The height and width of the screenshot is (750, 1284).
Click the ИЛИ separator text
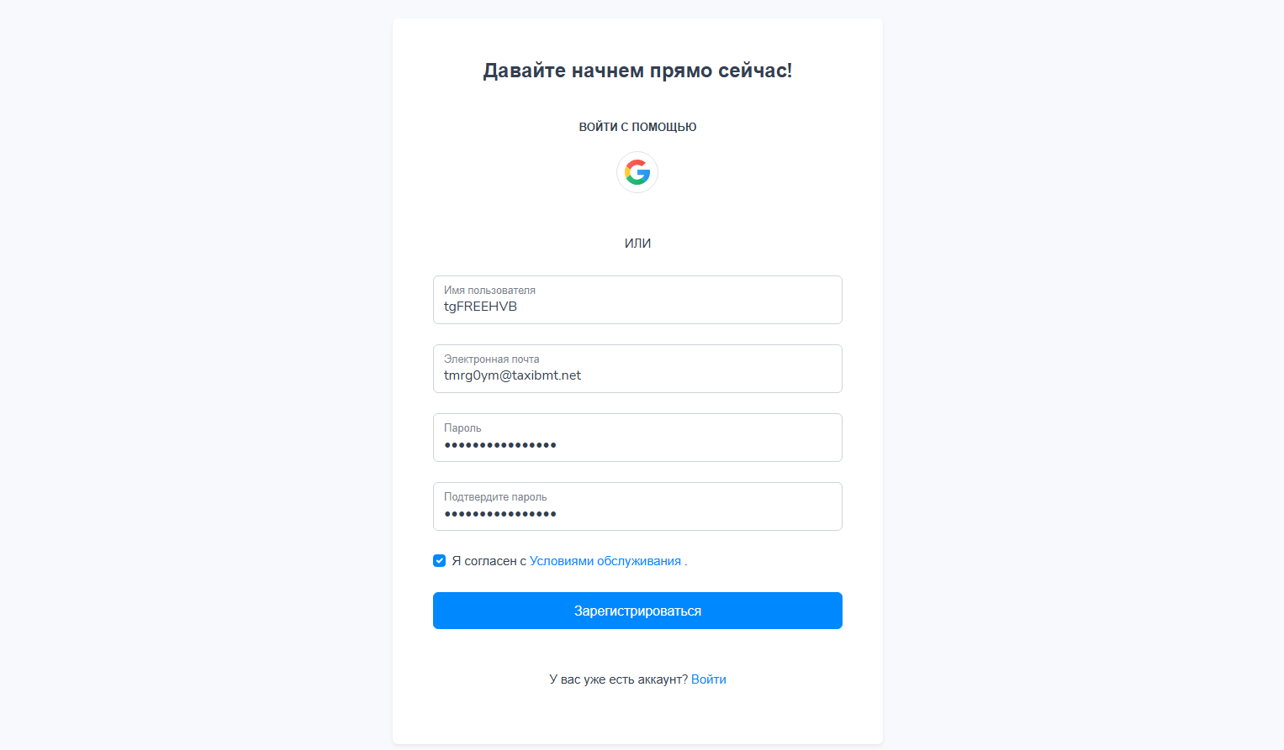click(x=637, y=244)
